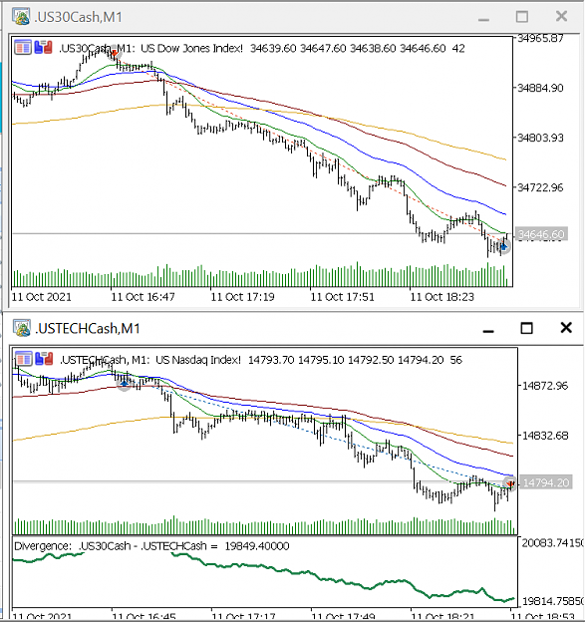Open the depth of market icon on US30Cash chart
Viewport: 585px width, 623px height.
point(23,47)
